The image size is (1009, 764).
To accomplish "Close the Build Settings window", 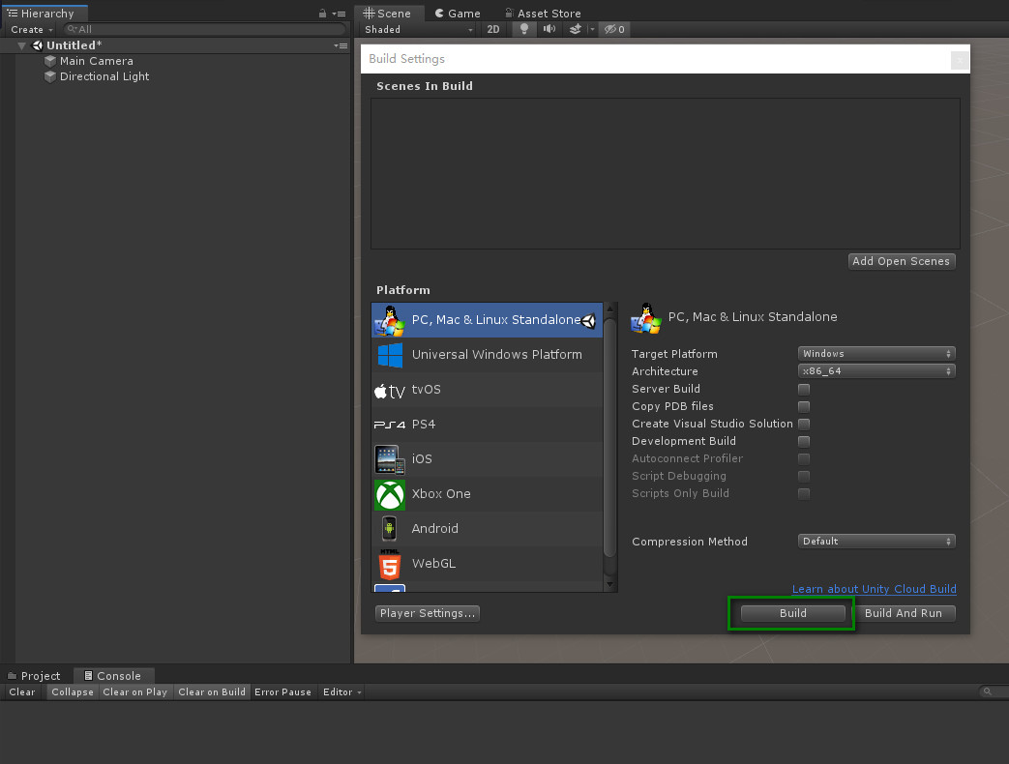I will coord(960,60).
